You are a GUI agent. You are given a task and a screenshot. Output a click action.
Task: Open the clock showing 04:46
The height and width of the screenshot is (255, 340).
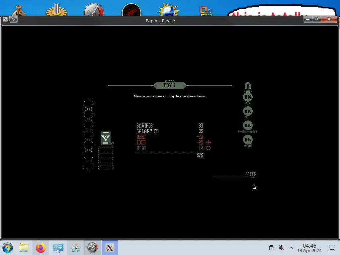click(309, 248)
